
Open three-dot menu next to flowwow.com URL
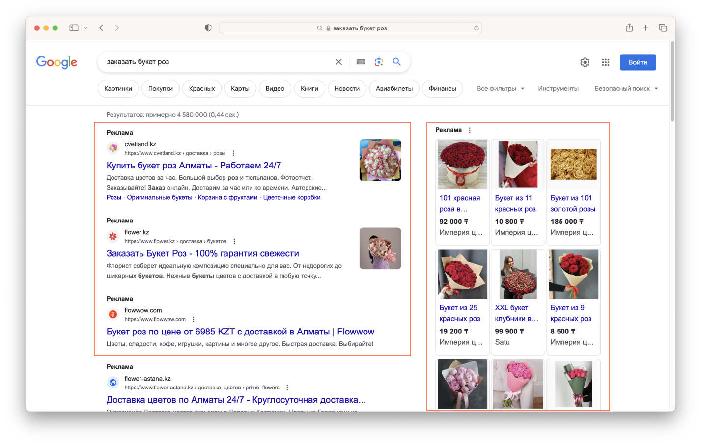tap(194, 319)
